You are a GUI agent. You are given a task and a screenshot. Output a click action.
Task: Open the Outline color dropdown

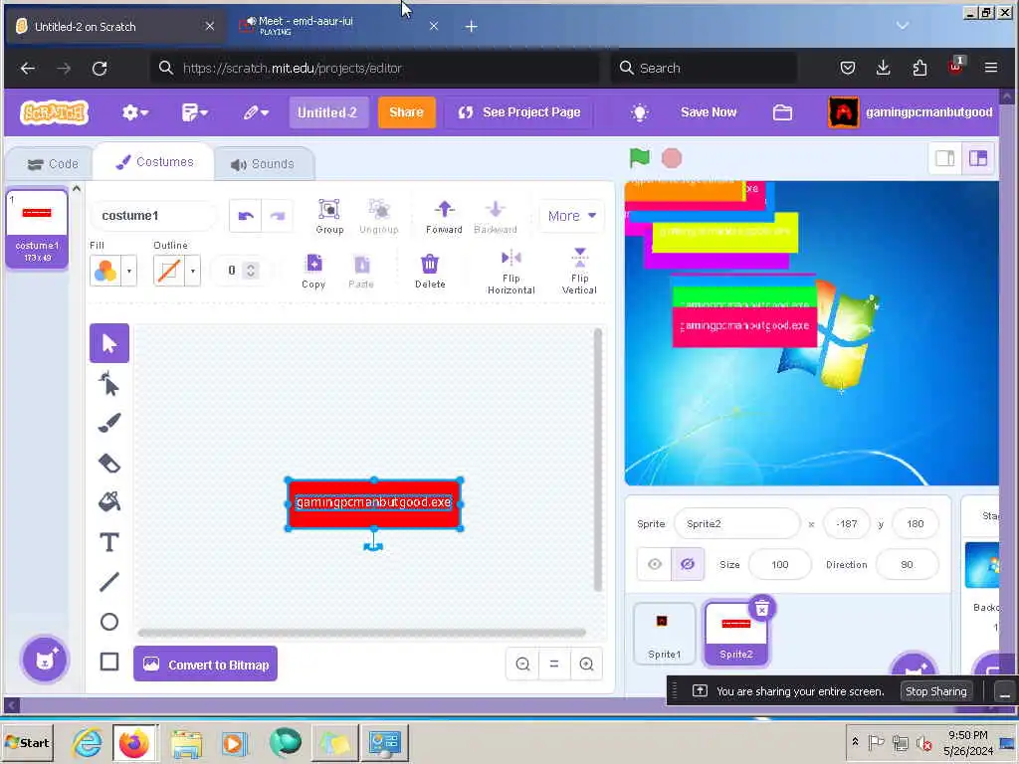point(193,271)
